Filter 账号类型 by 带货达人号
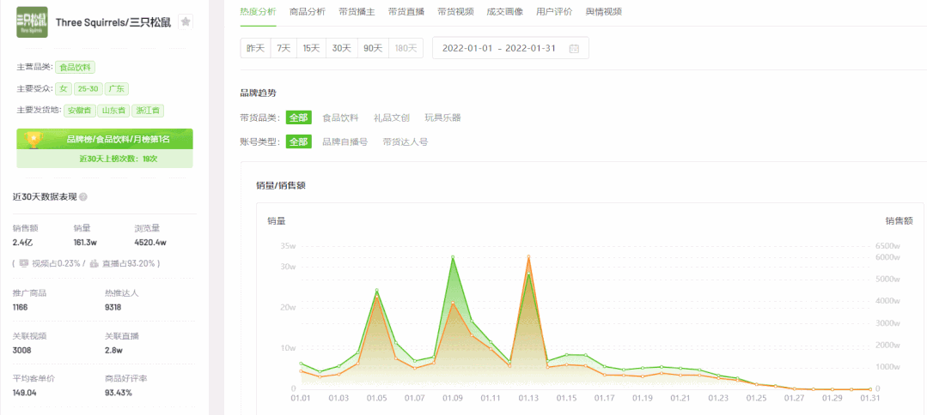The width and height of the screenshot is (927, 415). [405, 141]
